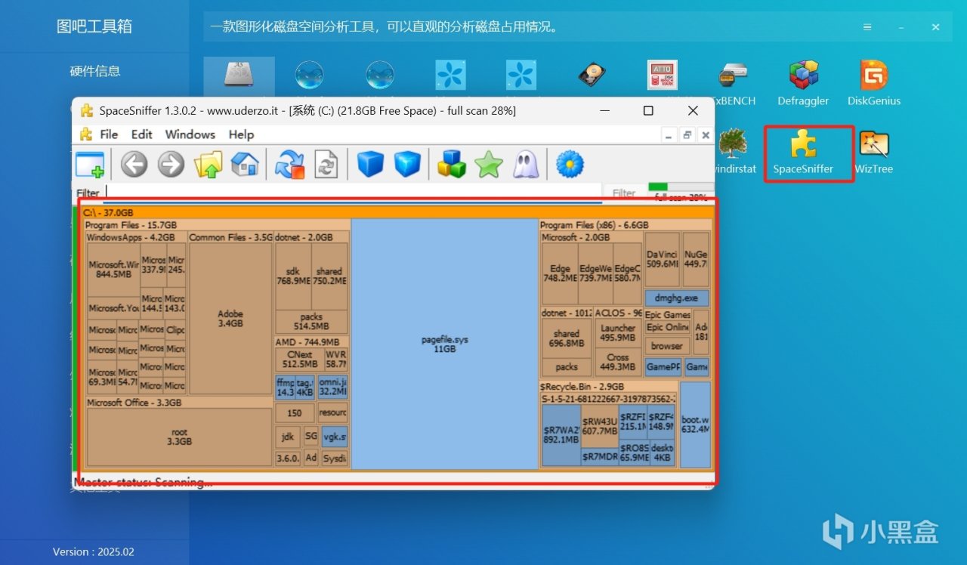Open the toolbox hamburger menu
This screenshot has width=967, height=565.
(x=867, y=27)
